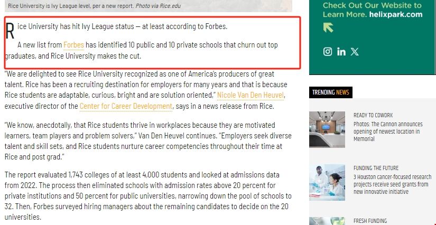Click the coworking office thumbnail image

[x=327, y=129]
